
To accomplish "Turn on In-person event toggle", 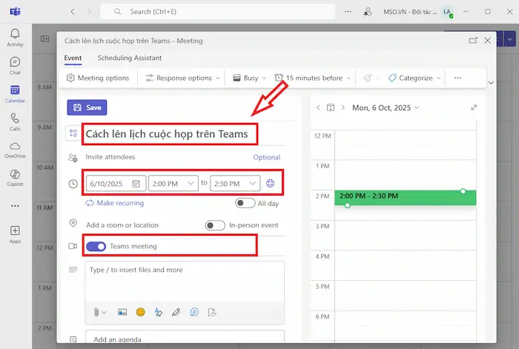I will [214, 225].
